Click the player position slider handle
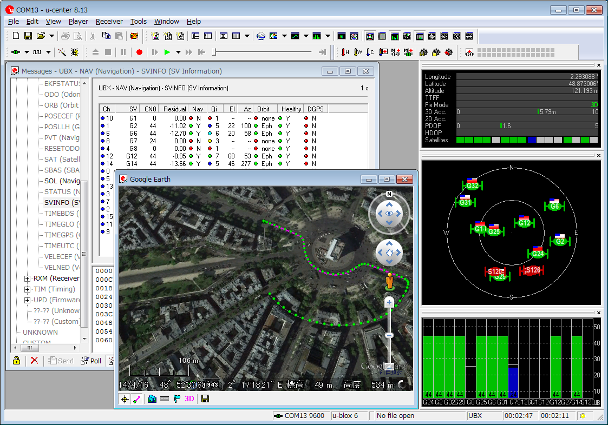Viewport: 608px width, 425px height. coord(215,52)
